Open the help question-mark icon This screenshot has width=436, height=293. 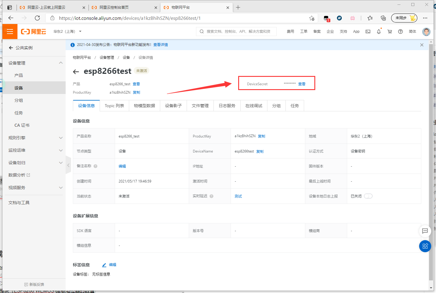tap(400, 32)
